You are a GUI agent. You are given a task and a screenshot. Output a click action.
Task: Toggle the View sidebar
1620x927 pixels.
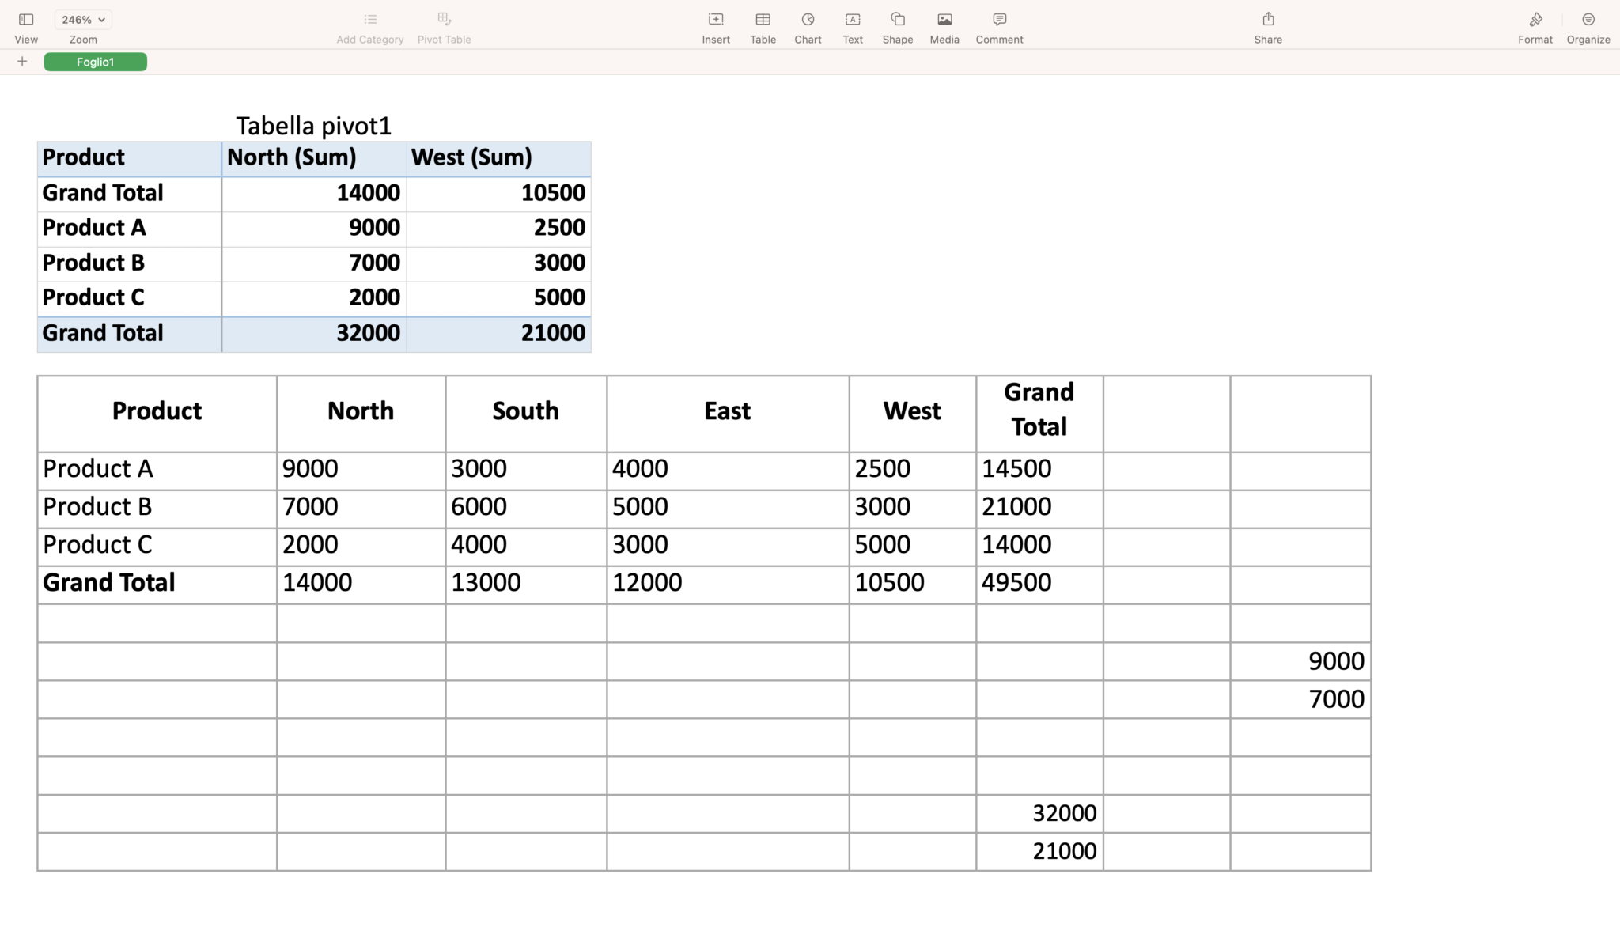[x=25, y=24]
